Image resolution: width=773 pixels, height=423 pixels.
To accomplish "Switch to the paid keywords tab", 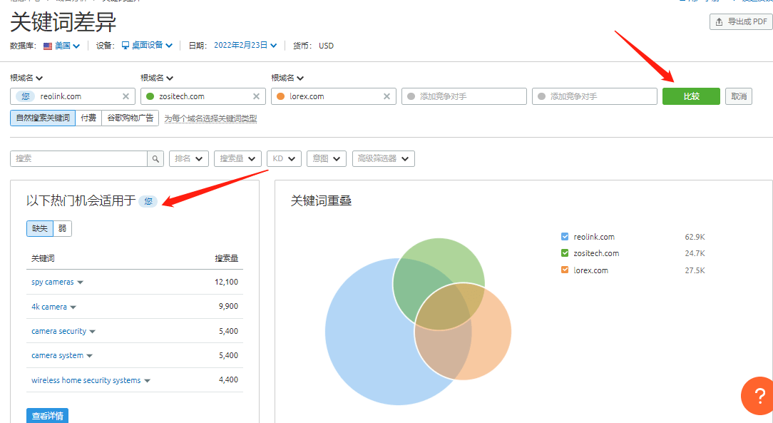I will point(88,118).
